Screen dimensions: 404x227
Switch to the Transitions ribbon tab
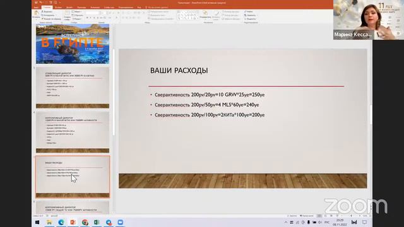pyautogui.click(x=81, y=8)
